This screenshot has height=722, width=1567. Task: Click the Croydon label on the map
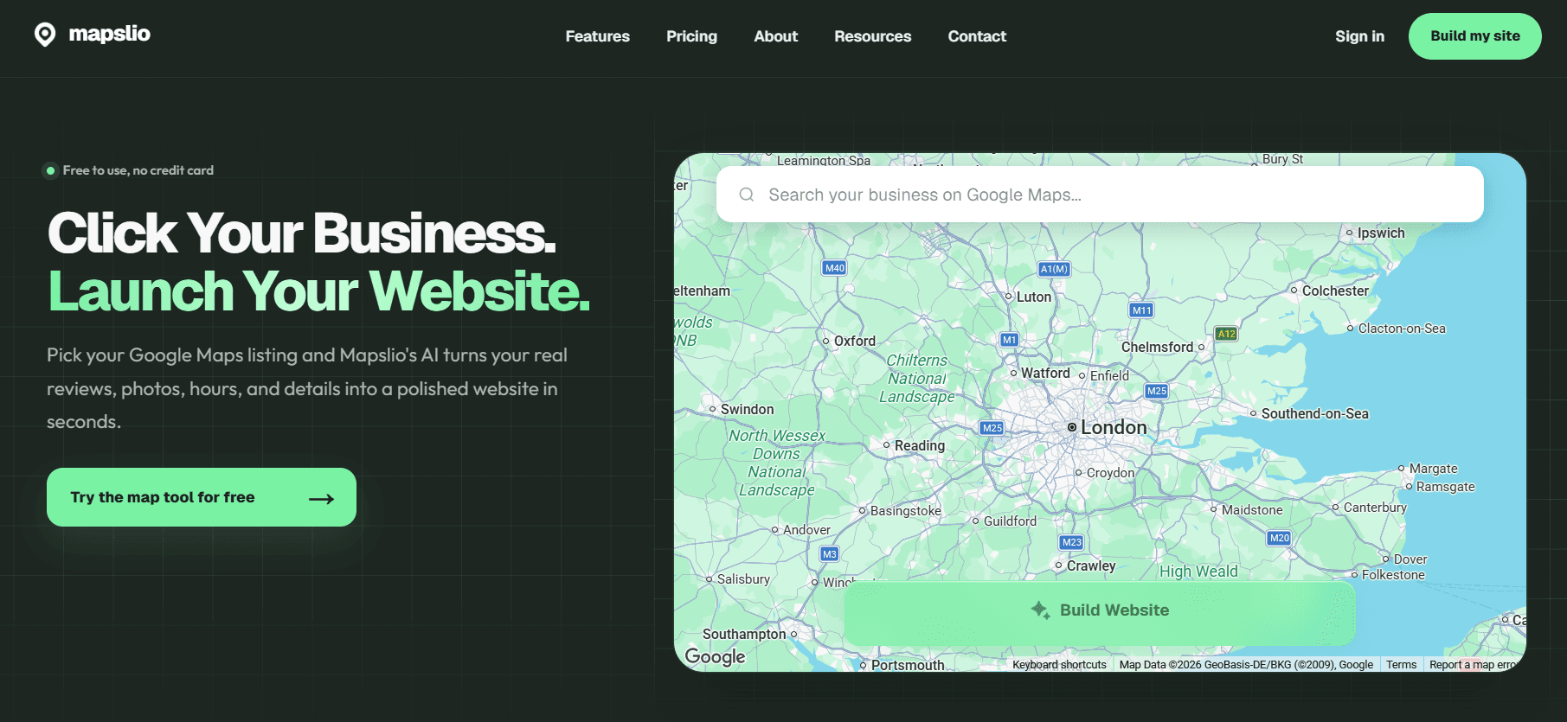point(1110,473)
